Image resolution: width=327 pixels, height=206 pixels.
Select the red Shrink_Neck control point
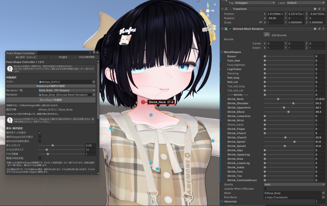[x=143, y=102]
